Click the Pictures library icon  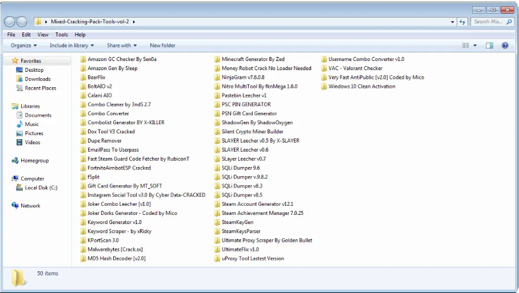click(19, 133)
